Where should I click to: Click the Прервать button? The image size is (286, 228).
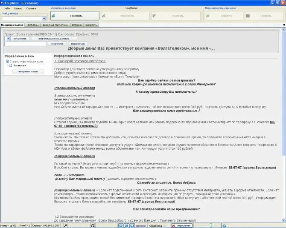pos(264,16)
